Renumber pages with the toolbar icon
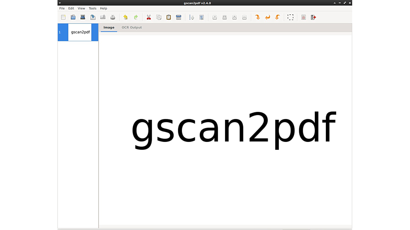This screenshot has width=410, height=230. pos(192,17)
